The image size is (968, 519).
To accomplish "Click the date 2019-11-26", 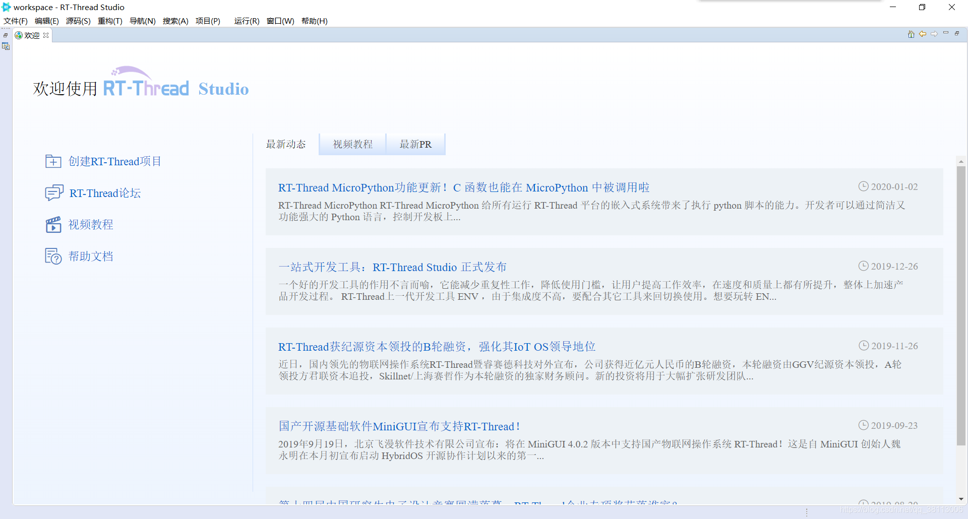I will [894, 346].
